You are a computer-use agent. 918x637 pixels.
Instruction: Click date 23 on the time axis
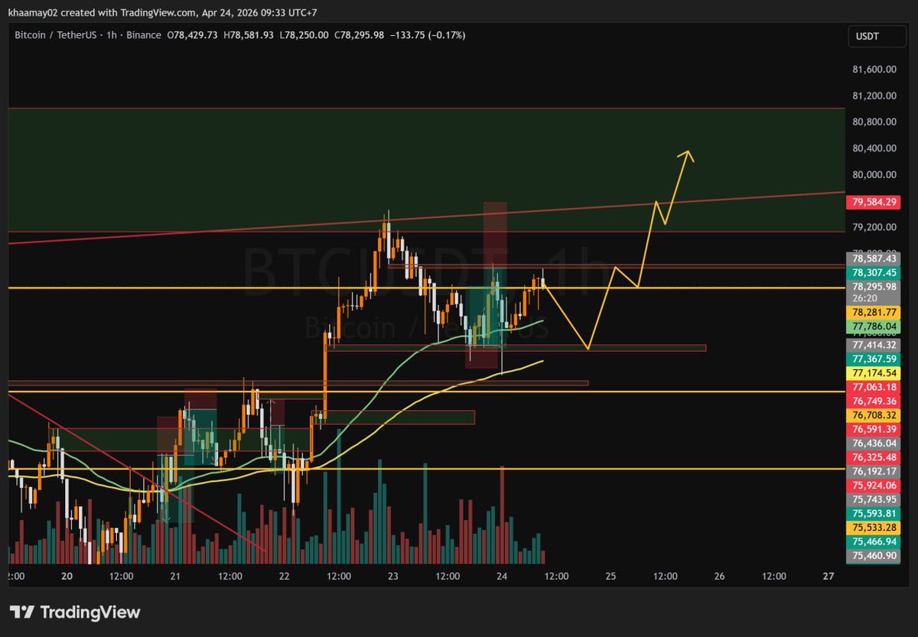pos(393,576)
